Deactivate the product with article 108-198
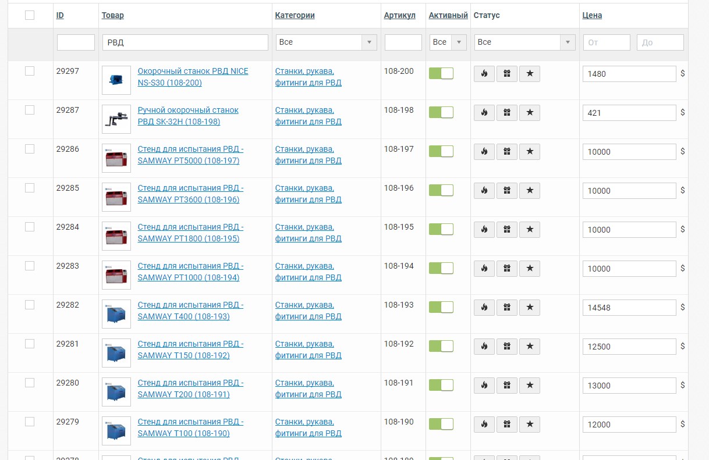This screenshot has height=460, width=709. pos(441,112)
